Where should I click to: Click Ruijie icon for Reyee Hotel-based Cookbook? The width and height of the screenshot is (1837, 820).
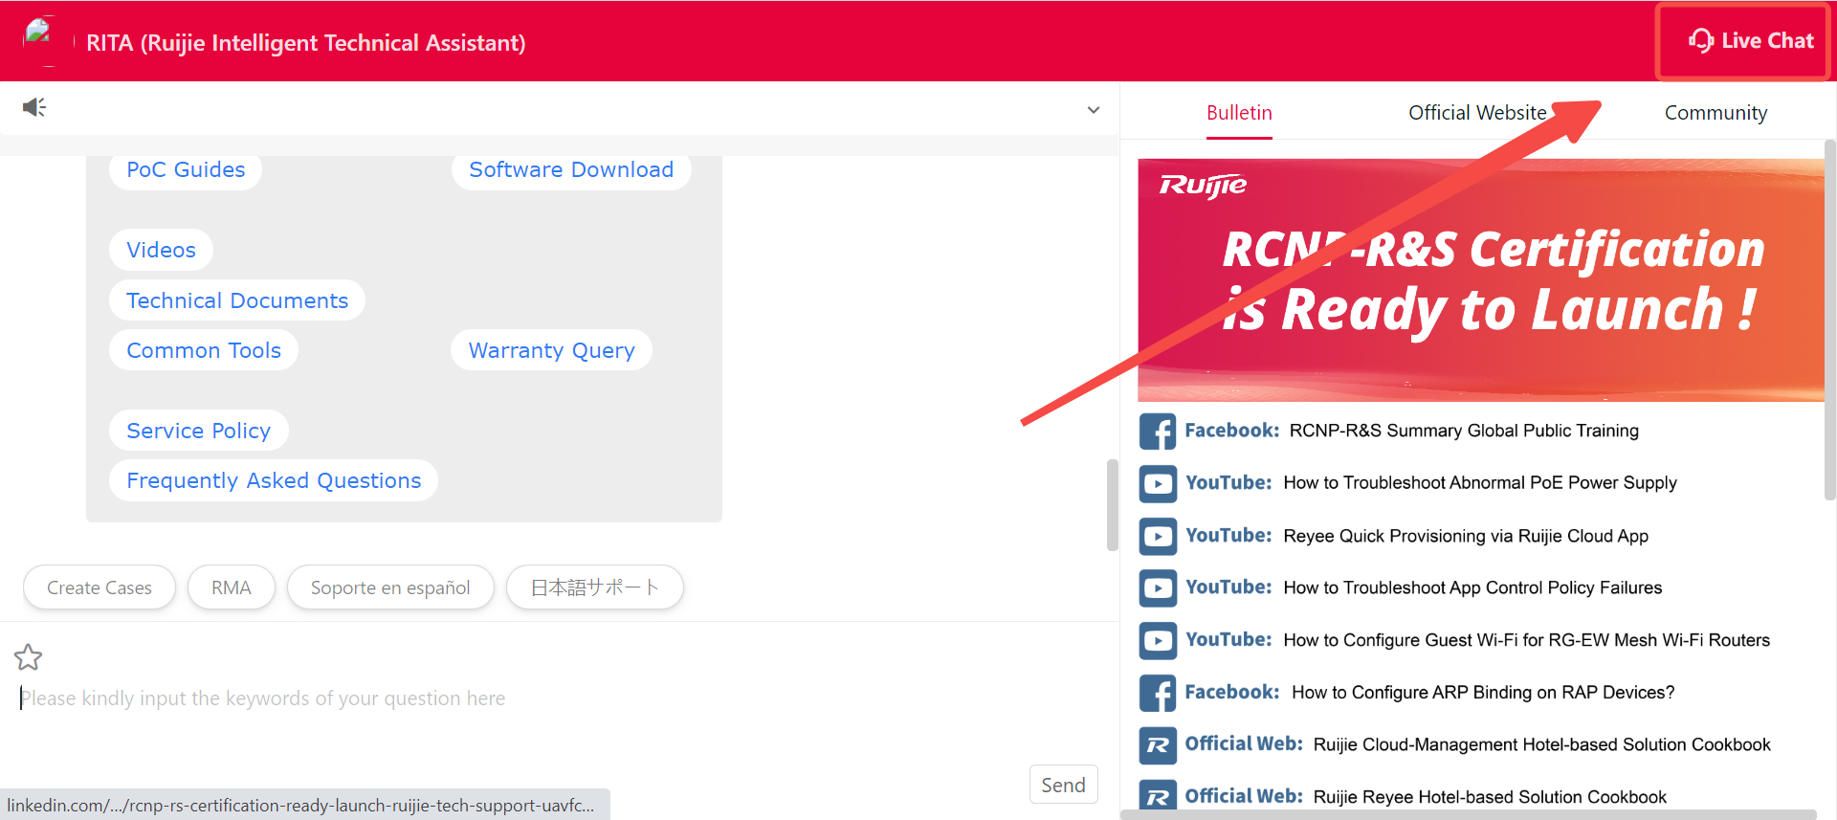(x=1158, y=796)
